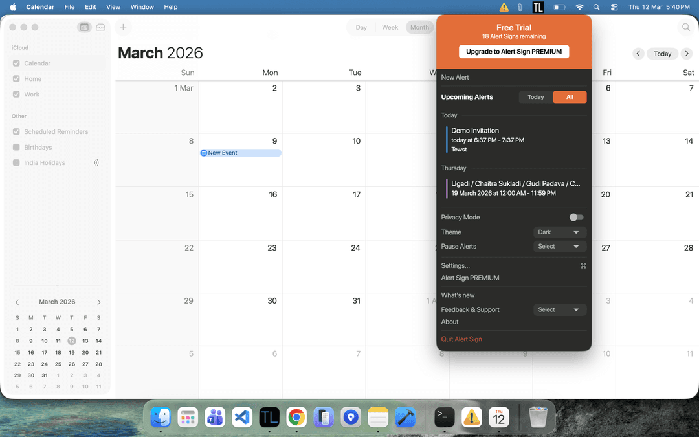Navigate to next month in main calendar
The image size is (699, 437).
pos(687,54)
